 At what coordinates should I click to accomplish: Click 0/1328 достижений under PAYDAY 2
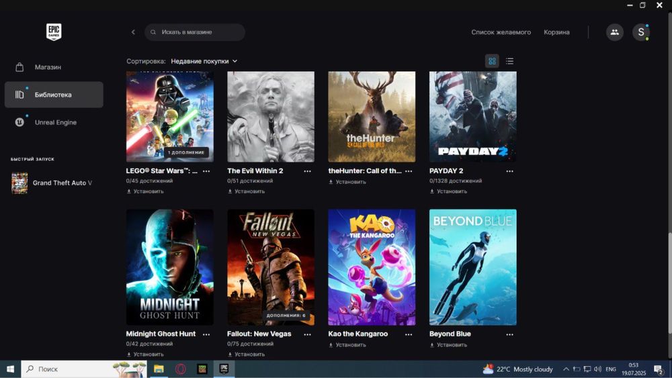click(x=456, y=181)
